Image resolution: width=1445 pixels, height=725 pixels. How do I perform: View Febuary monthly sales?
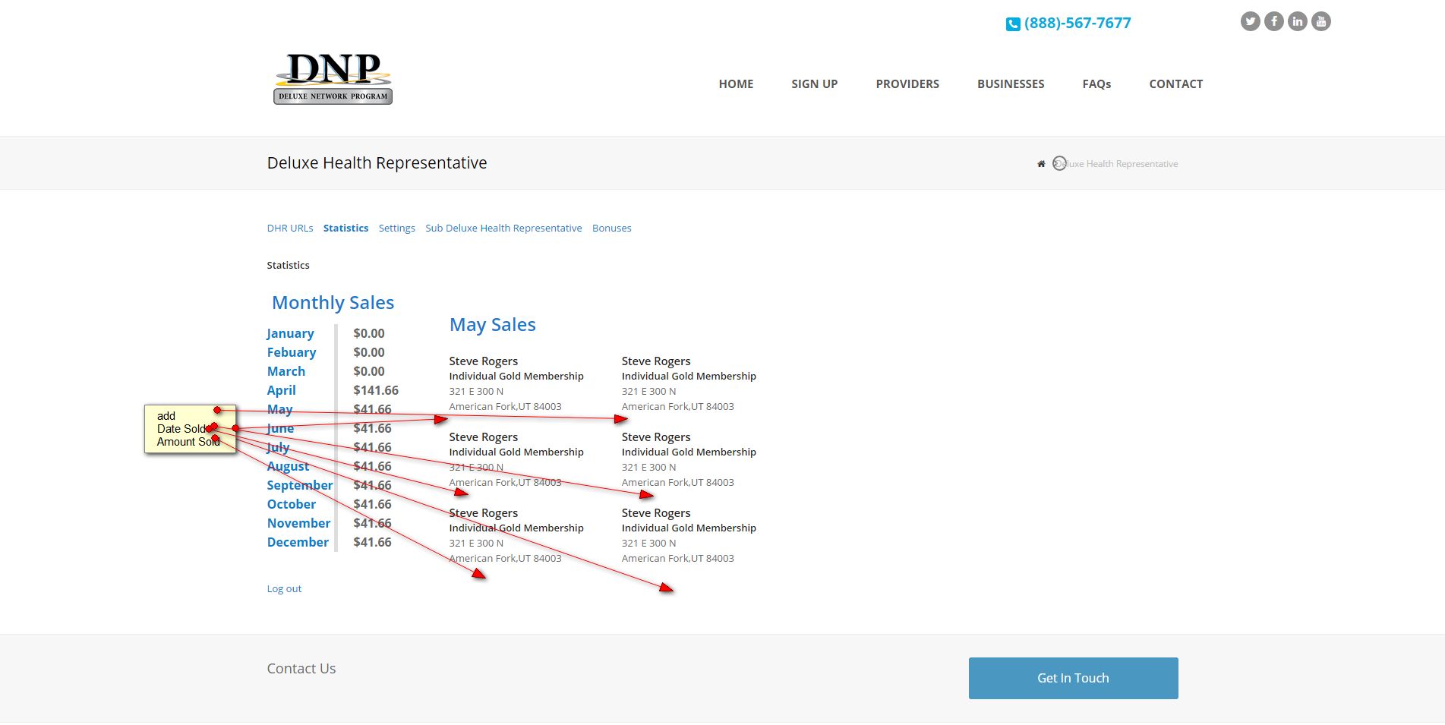(292, 352)
